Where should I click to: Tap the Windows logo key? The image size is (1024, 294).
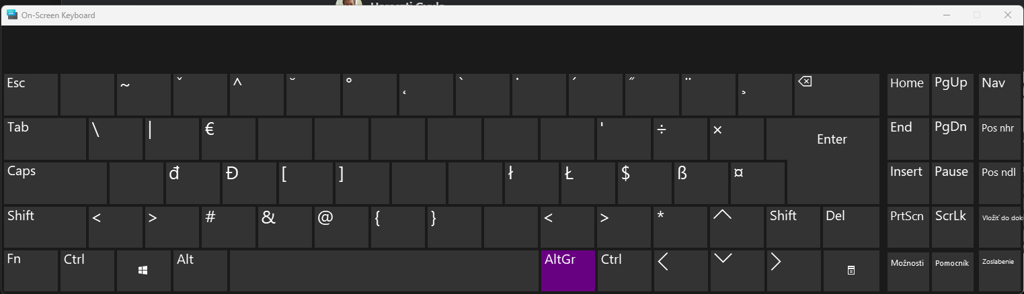point(143,271)
